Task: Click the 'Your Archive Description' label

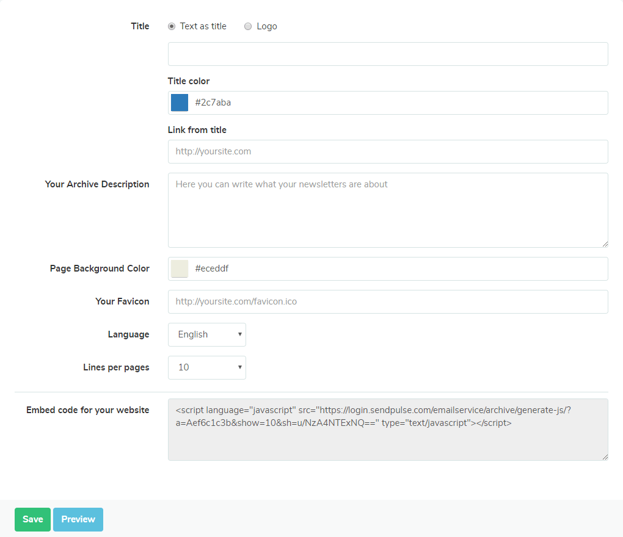Action: (x=97, y=184)
